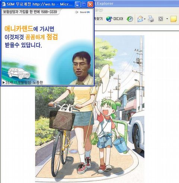Viewport: 179px width, 183px height.
Task: Expand the Mail dropdown arrow
Action: tap(145, 19)
